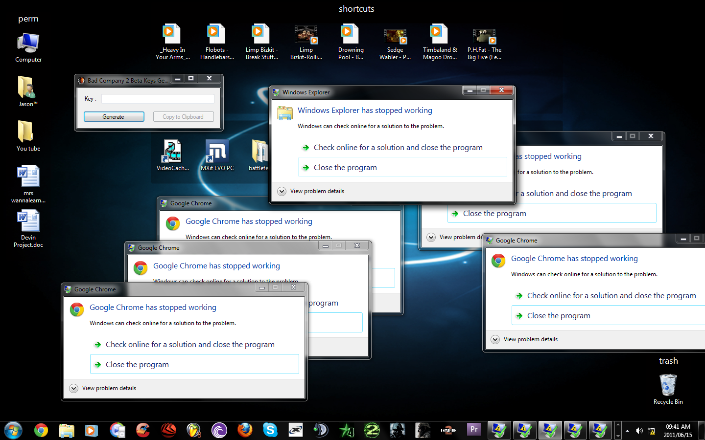Launch FL Studio fruit icon on taskbar
This screenshot has width=705, height=440.
tap(194, 430)
